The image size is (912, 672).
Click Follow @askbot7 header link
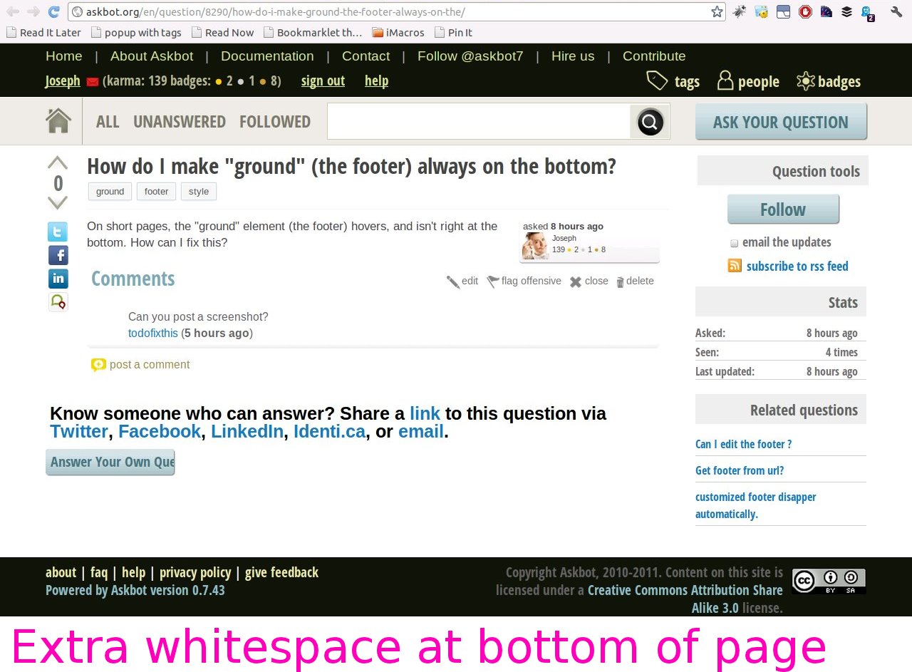[470, 56]
